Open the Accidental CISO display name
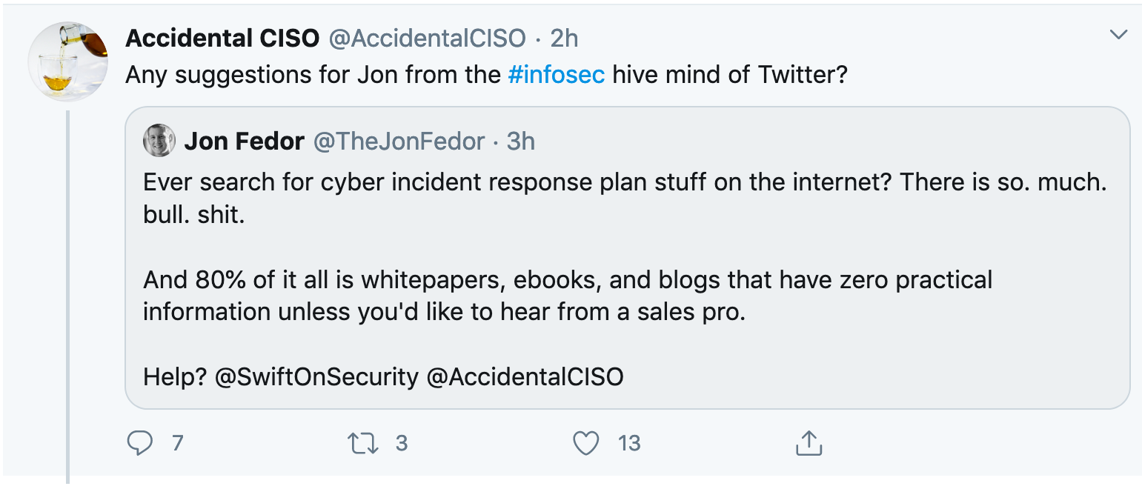 tap(222, 39)
